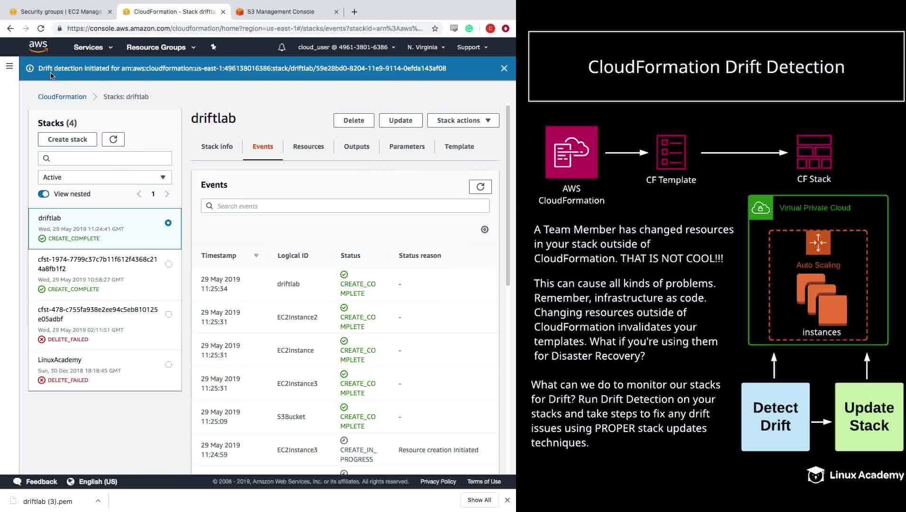This screenshot has width=906, height=512.
Task: Open the Privacy Policy link
Action: [438, 482]
